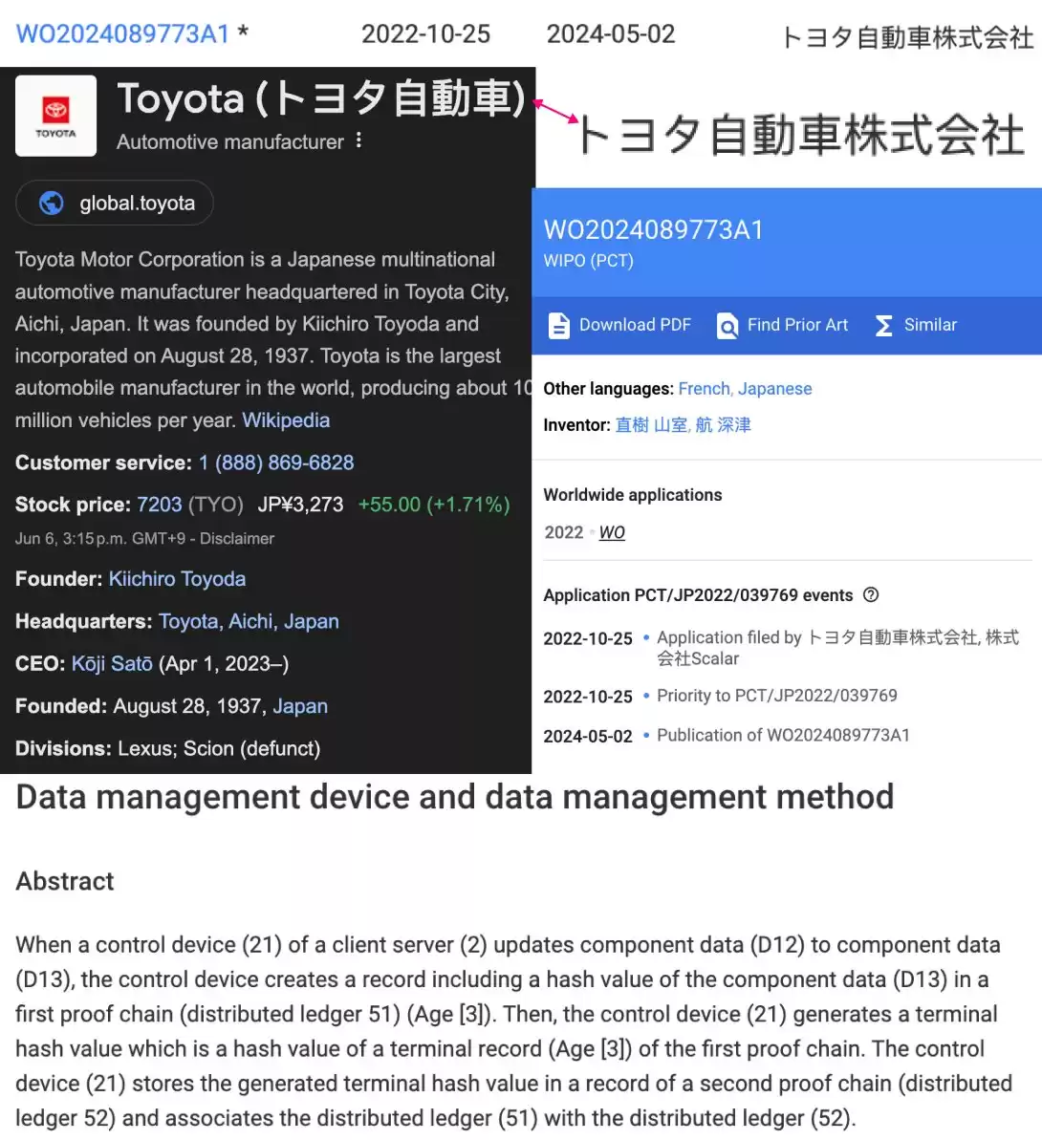The height and width of the screenshot is (1140, 1042).
Task: Click the Similar label
Action: pos(930,325)
